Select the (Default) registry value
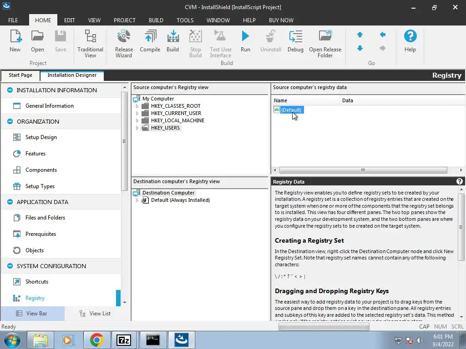The width and height of the screenshot is (466, 349). tap(291, 110)
